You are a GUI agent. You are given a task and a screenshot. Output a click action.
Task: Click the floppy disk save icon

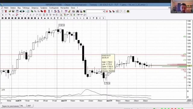[13, 12]
